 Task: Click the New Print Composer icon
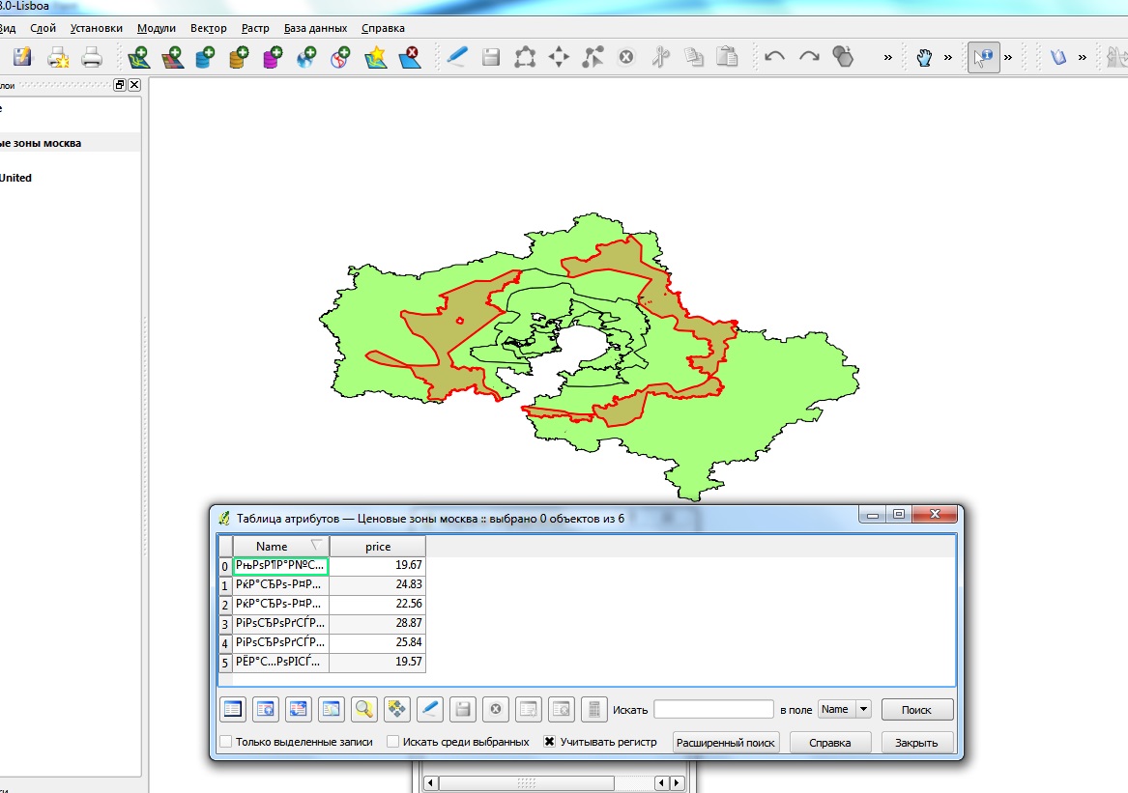point(58,58)
